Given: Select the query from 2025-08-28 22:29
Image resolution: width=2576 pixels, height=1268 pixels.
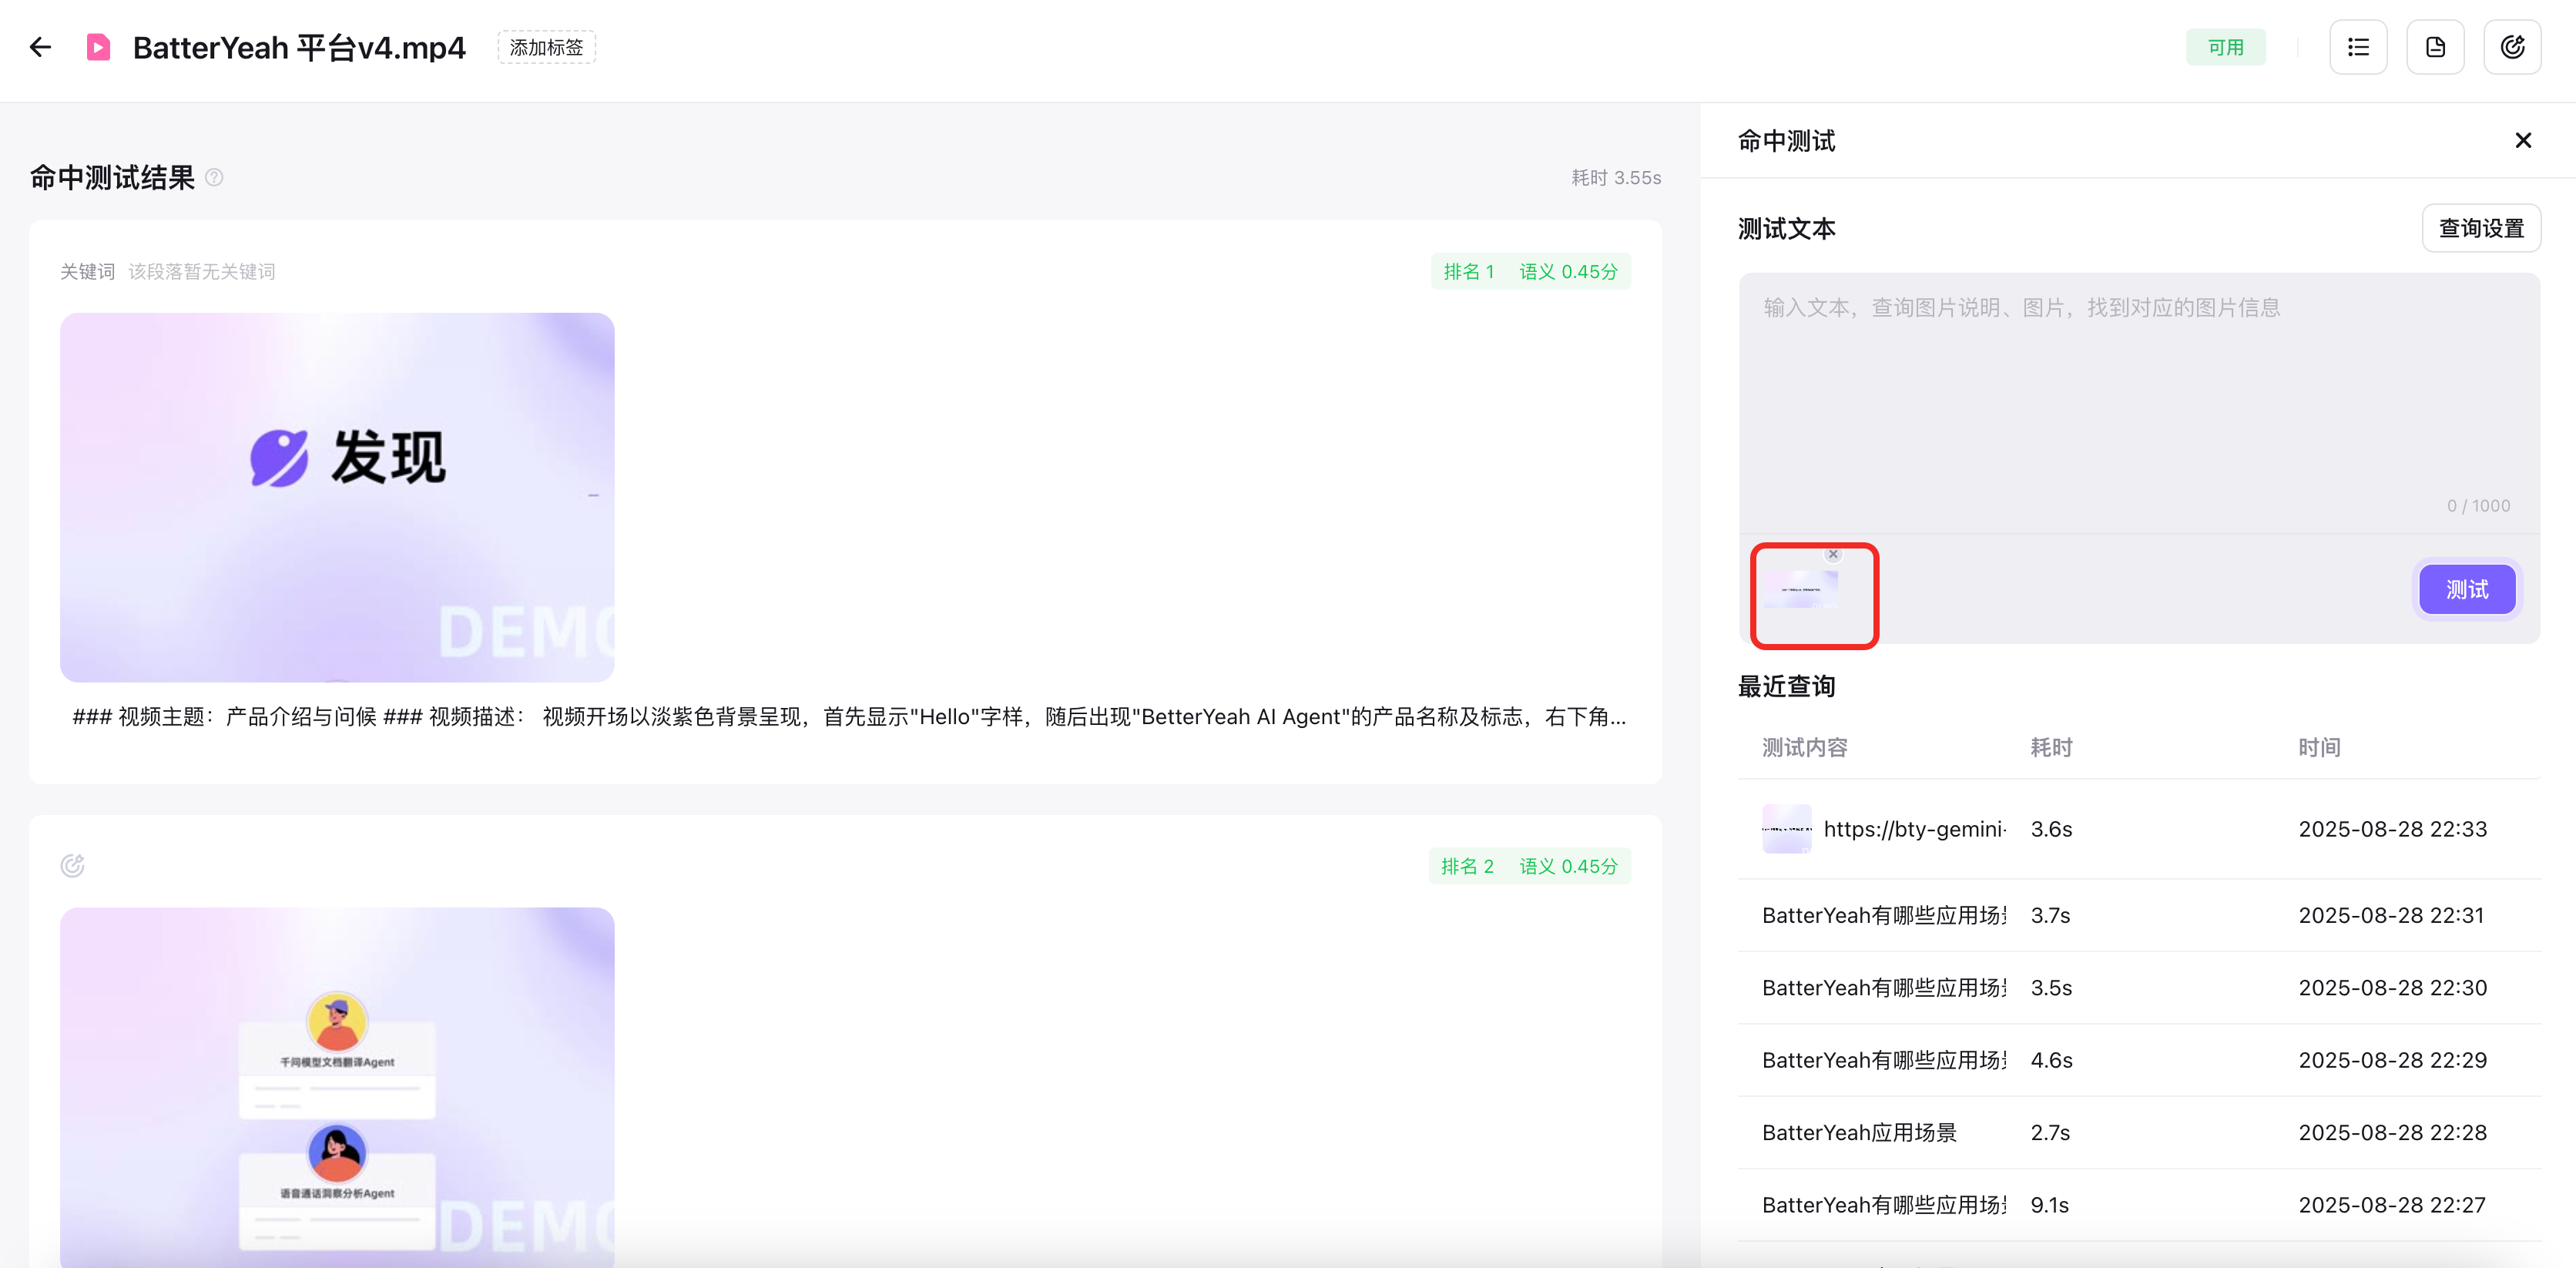Looking at the screenshot, I should [2139, 1060].
